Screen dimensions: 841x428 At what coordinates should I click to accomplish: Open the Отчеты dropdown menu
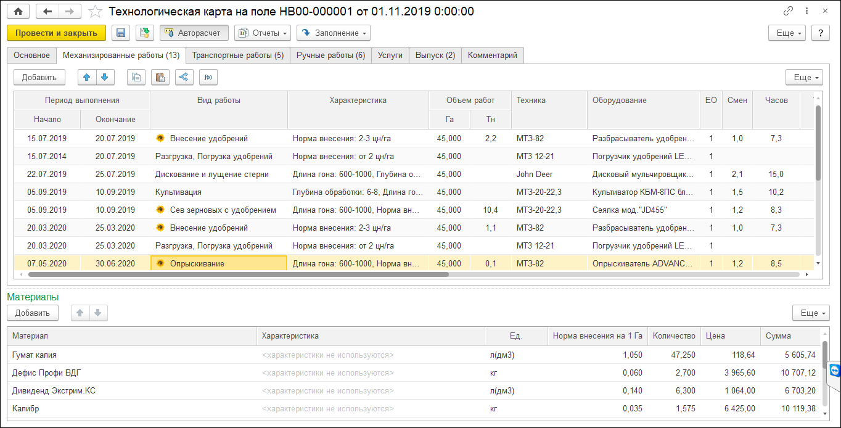click(263, 33)
